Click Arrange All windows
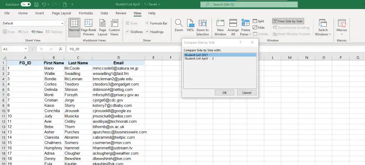 point(233,27)
